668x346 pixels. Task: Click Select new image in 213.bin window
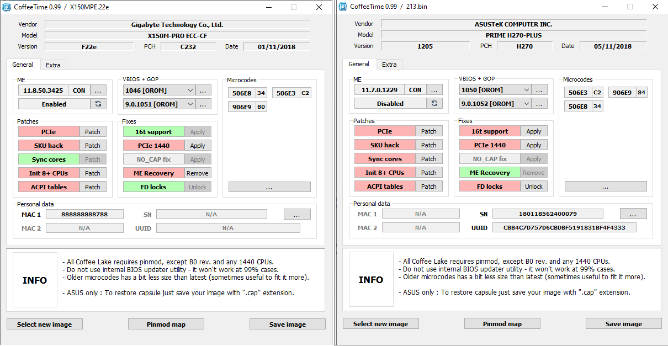(380, 324)
